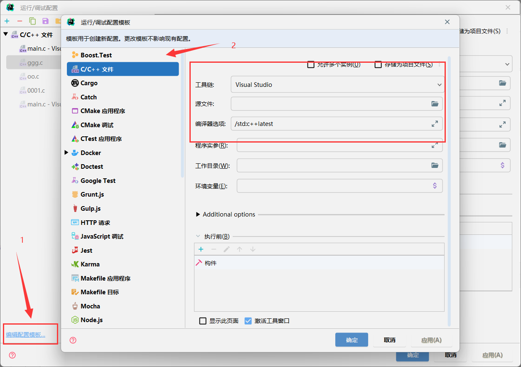Viewport: 521px width, 367px height.
Task: Click the plus icon under 执行前
Action: [201, 249]
